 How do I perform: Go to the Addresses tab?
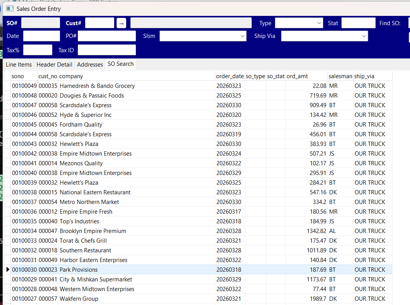[90, 64]
